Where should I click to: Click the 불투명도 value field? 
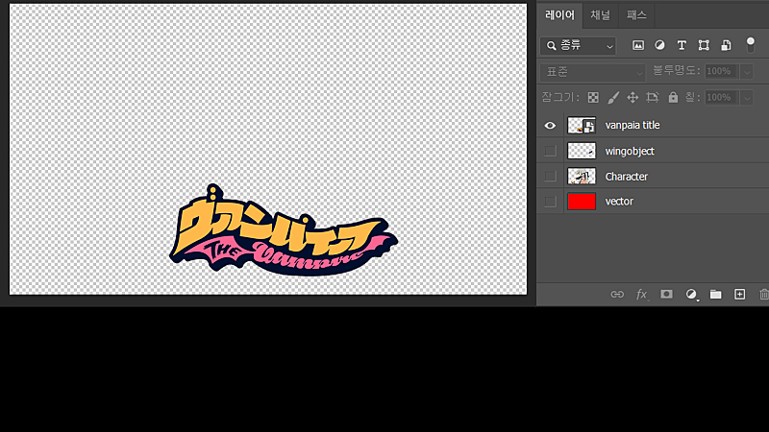click(x=722, y=71)
